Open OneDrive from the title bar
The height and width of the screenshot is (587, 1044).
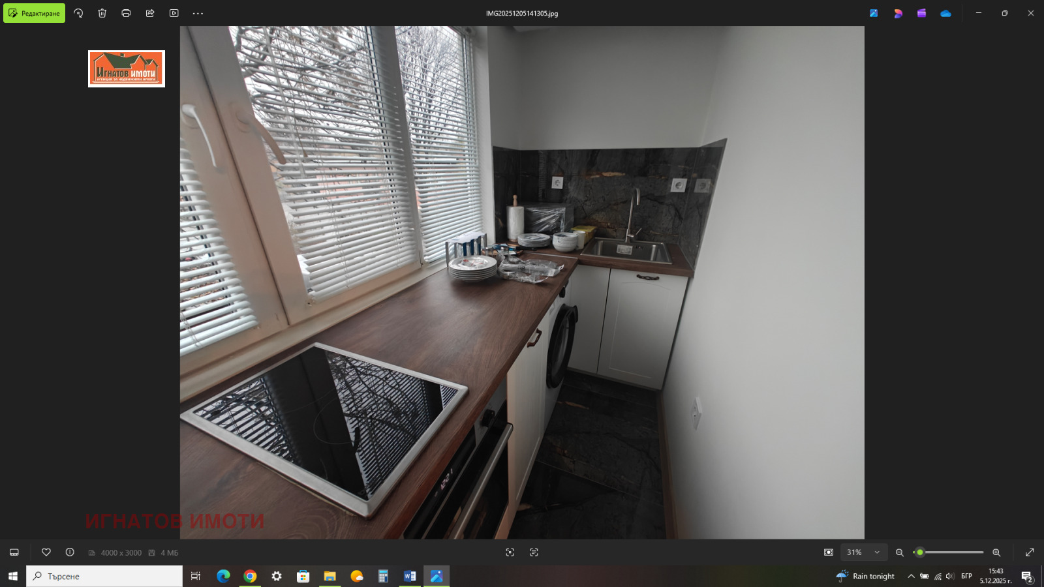click(x=945, y=13)
